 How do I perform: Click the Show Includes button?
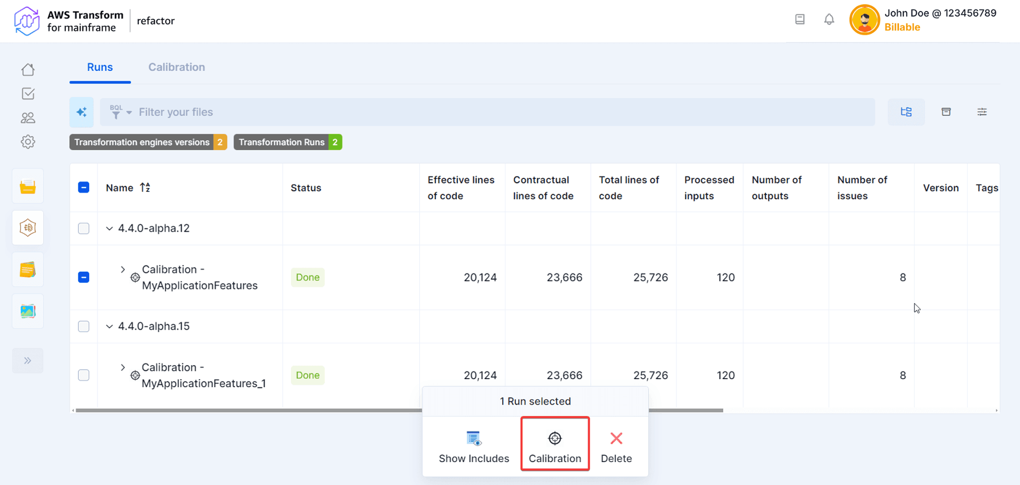[473, 447]
